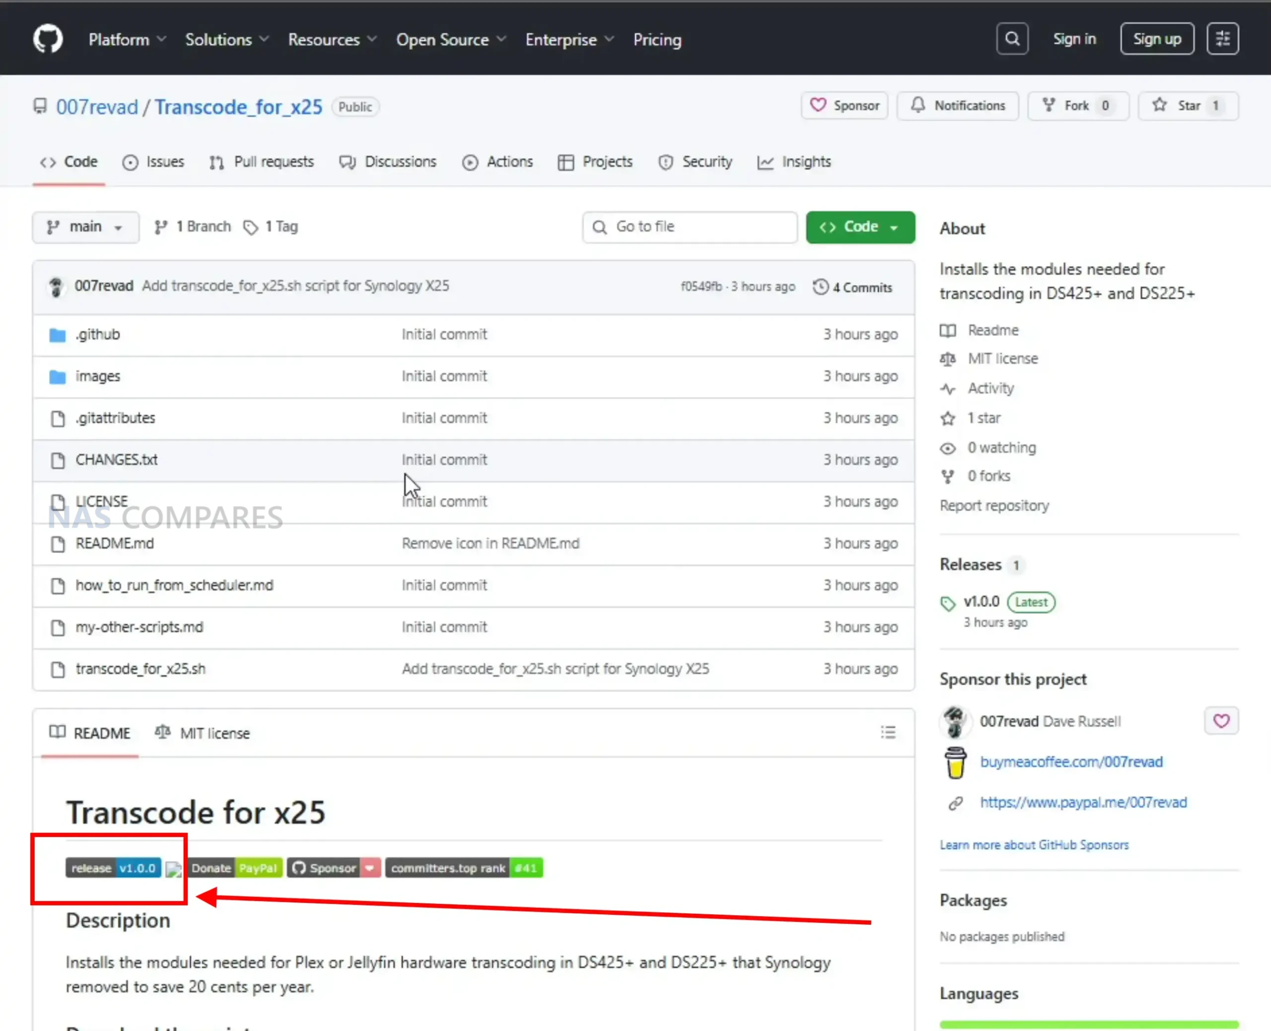Screen dimensions: 1271x1031
Task: Open how_to_run_from_scheduler.md file
Action: (174, 585)
